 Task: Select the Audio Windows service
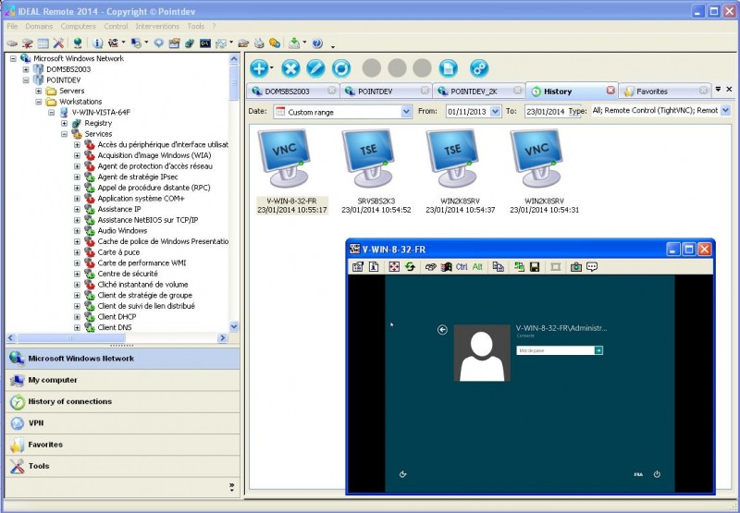pyautogui.click(x=122, y=230)
